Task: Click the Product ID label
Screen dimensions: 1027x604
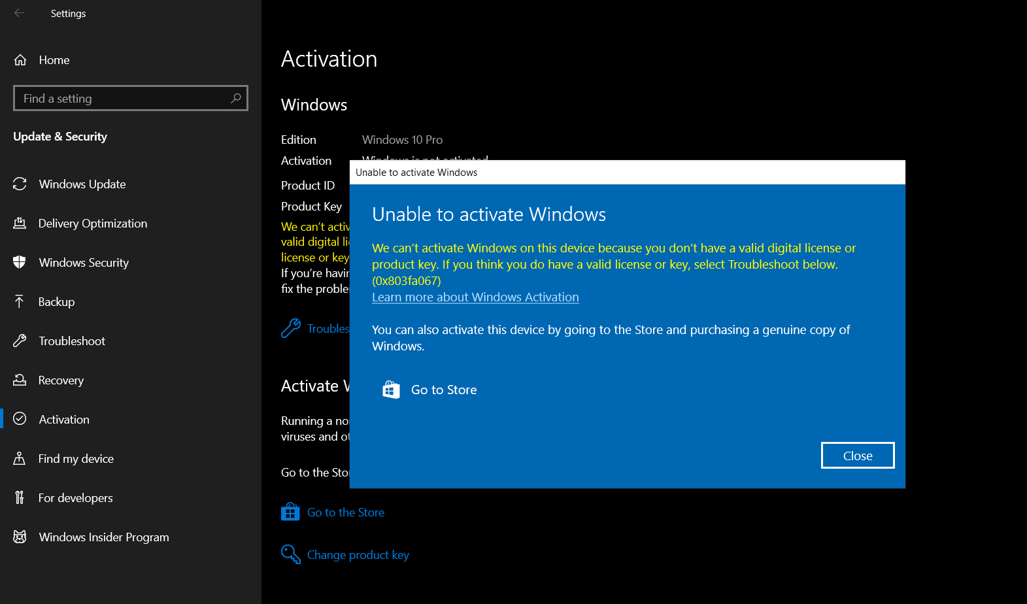Action: pyautogui.click(x=308, y=186)
